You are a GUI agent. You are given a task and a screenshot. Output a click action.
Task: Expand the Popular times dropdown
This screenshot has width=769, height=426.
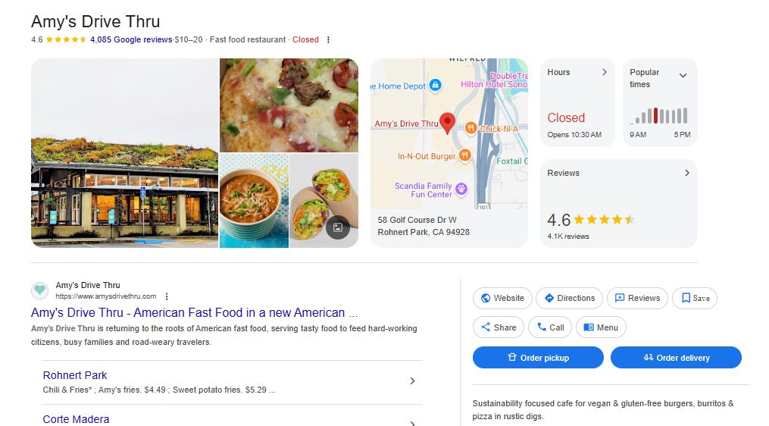[x=683, y=76]
